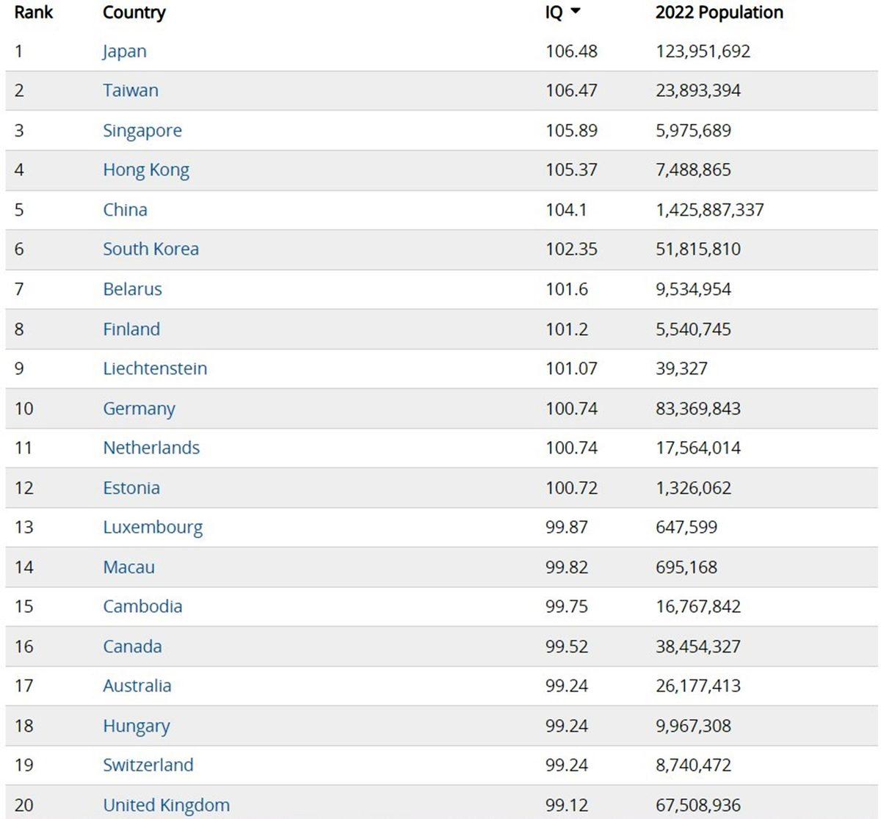Select the Belarus link
881x819 pixels.
pyautogui.click(x=132, y=289)
